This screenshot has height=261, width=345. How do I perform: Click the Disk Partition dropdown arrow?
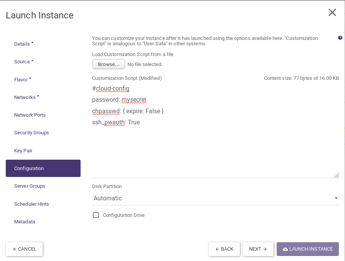[336, 198]
